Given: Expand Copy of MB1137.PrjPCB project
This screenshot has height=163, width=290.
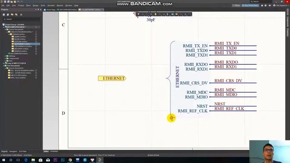Looking at the screenshot, I should tap(4, 63).
